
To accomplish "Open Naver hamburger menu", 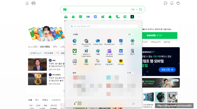I will (27, 3).
